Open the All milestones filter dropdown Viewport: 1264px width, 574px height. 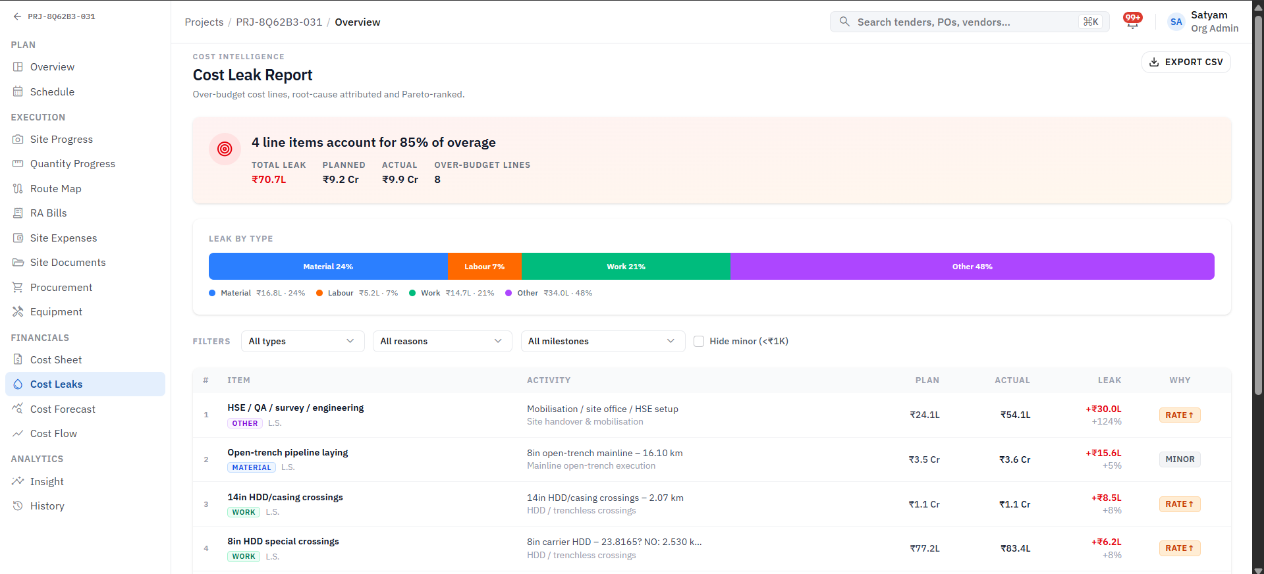click(603, 342)
